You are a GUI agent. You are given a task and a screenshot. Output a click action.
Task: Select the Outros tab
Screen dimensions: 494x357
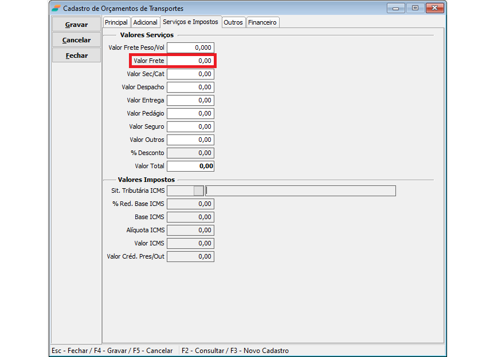(x=233, y=22)
